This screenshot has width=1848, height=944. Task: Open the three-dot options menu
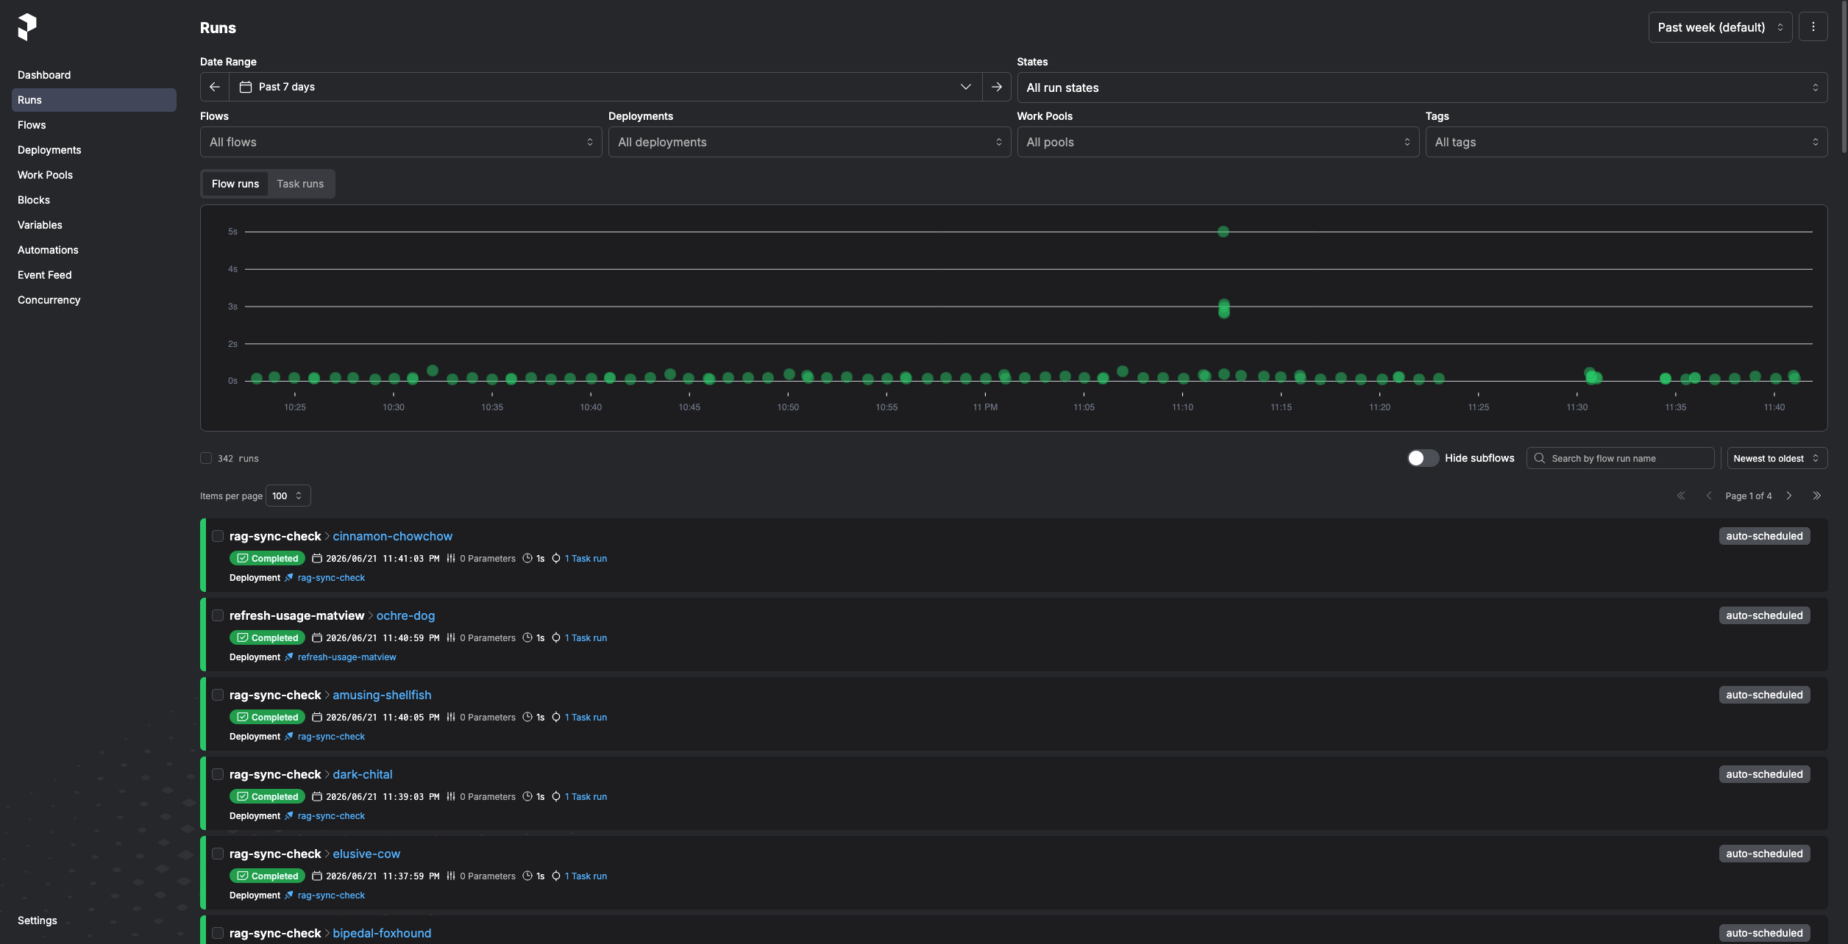point(1813,27)
